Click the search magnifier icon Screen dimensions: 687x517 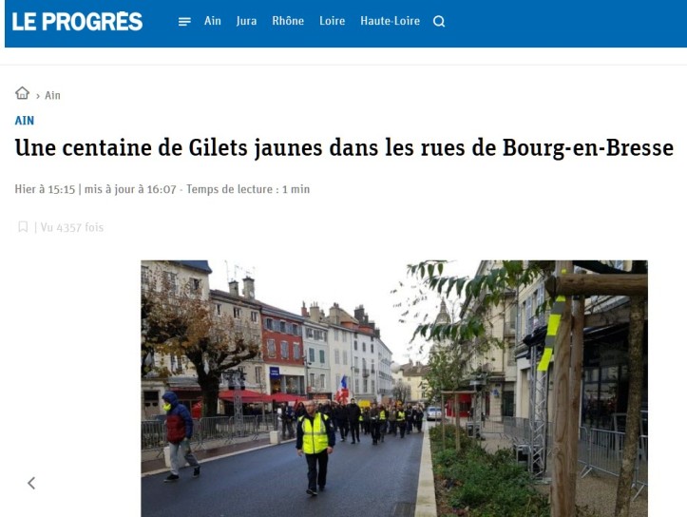coord(439,21)
